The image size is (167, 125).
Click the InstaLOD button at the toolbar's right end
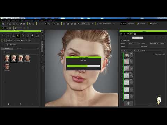tap(154, 24)
